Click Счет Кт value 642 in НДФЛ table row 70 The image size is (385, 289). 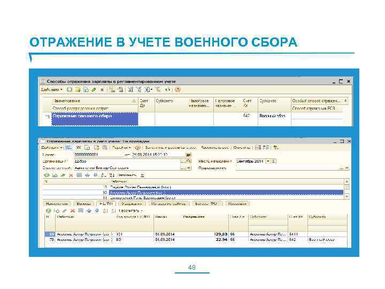point(292,239)
